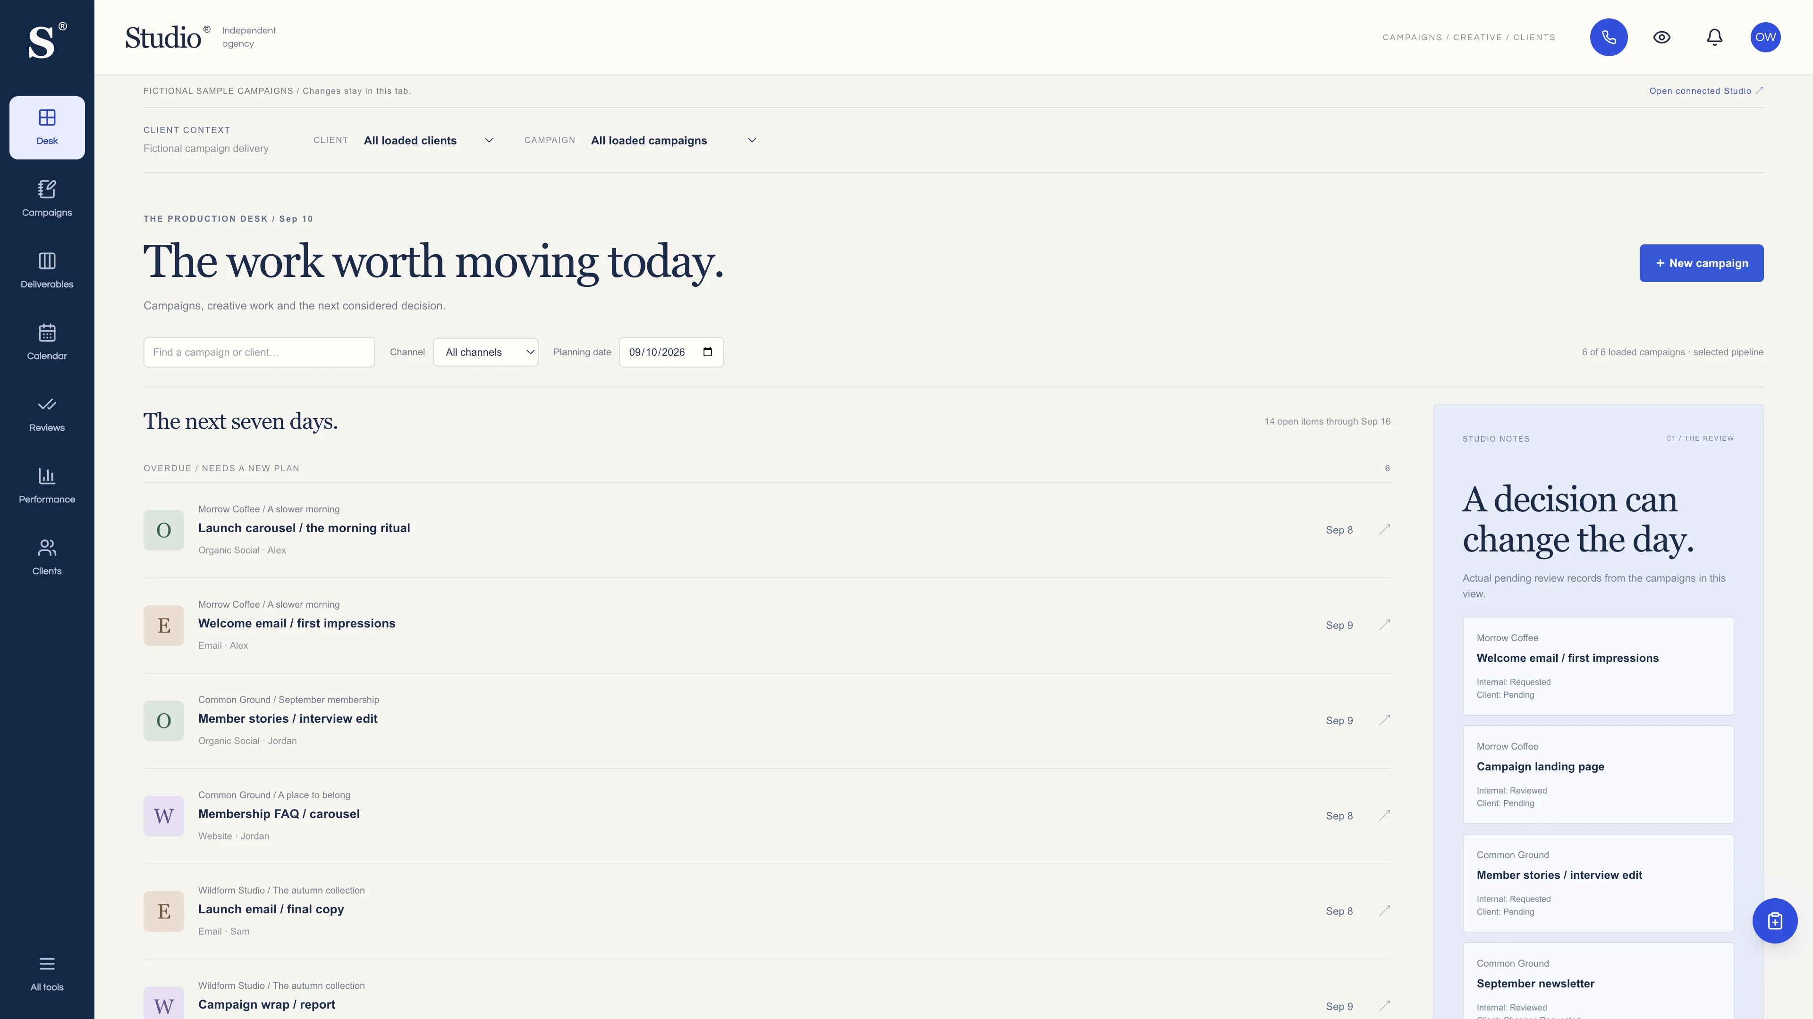Click the blue phone call button
Image resolution: width=1813 pixels, height=1019 pixels.
coord(1609,37)
